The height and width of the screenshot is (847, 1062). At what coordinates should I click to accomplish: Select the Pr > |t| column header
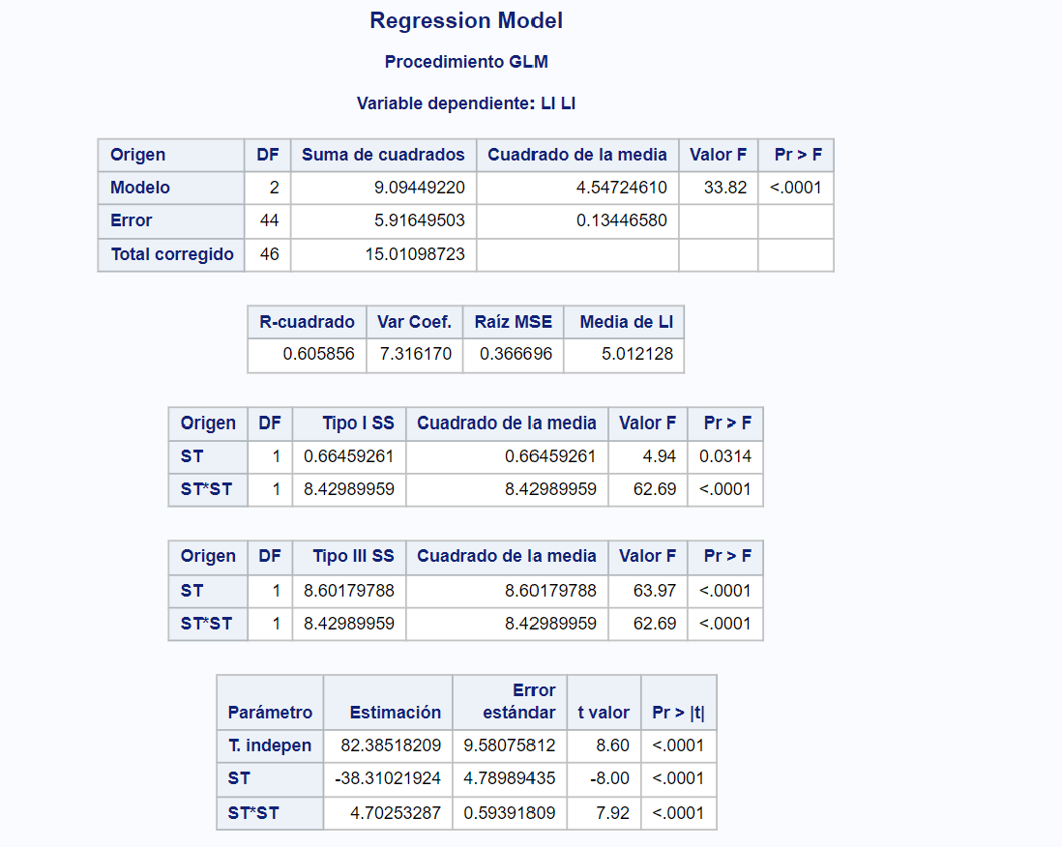pos(678,702)
